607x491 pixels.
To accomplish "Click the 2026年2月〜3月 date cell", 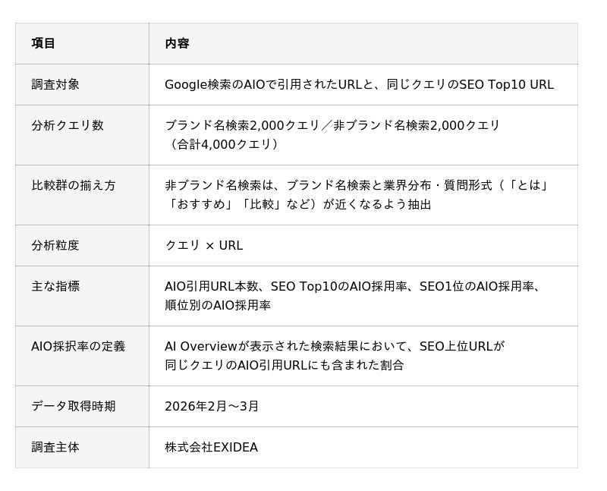I will pyautogui.click(x=212, y=406).
